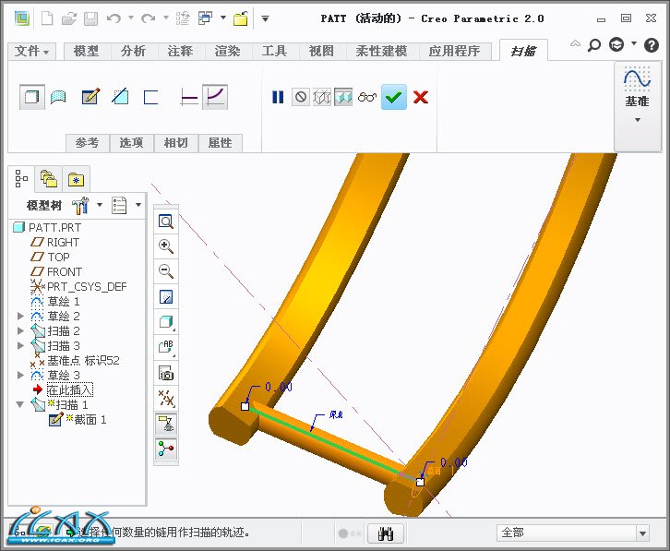Click the Close window folder icon
670x551 pixels.
coord(241,18)
